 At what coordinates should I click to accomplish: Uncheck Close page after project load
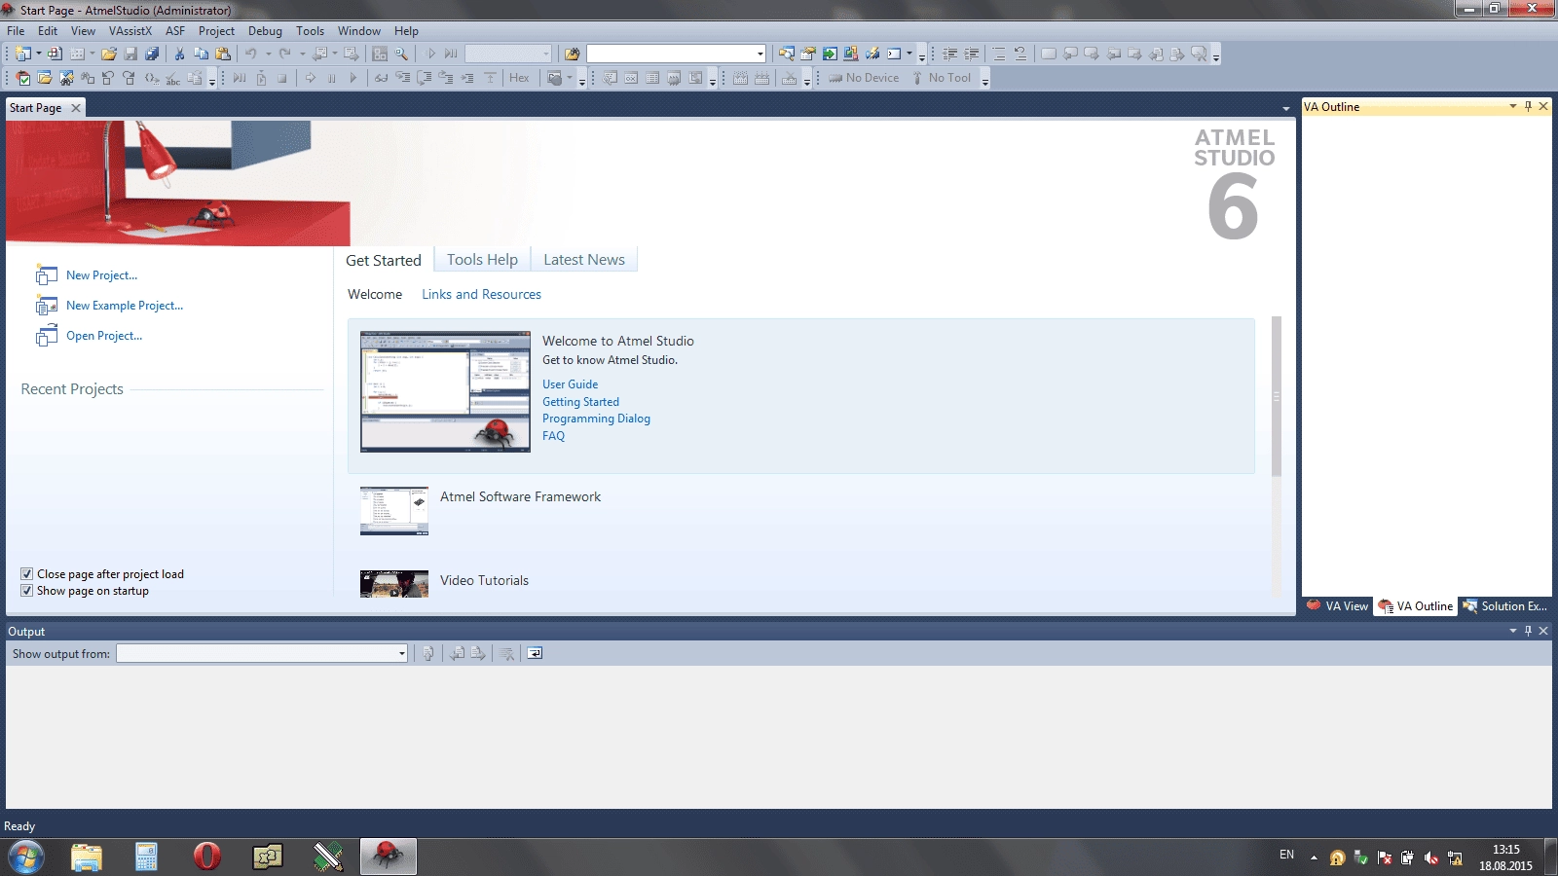pos(27,574)
